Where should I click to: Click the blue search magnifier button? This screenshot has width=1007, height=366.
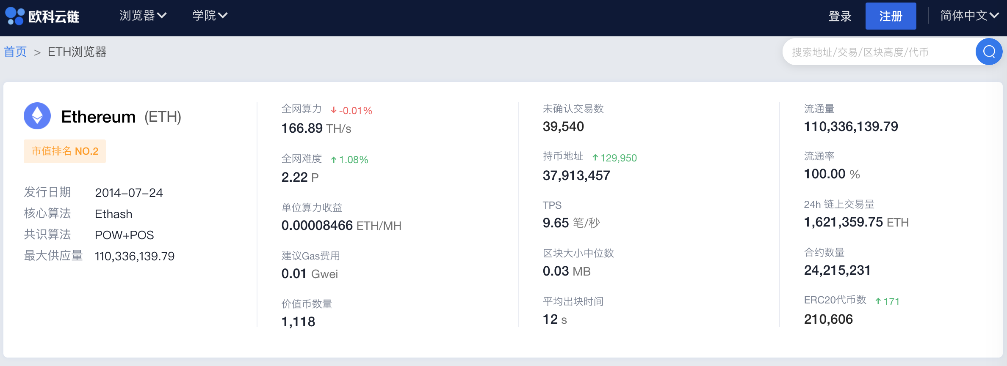point(989,52)
